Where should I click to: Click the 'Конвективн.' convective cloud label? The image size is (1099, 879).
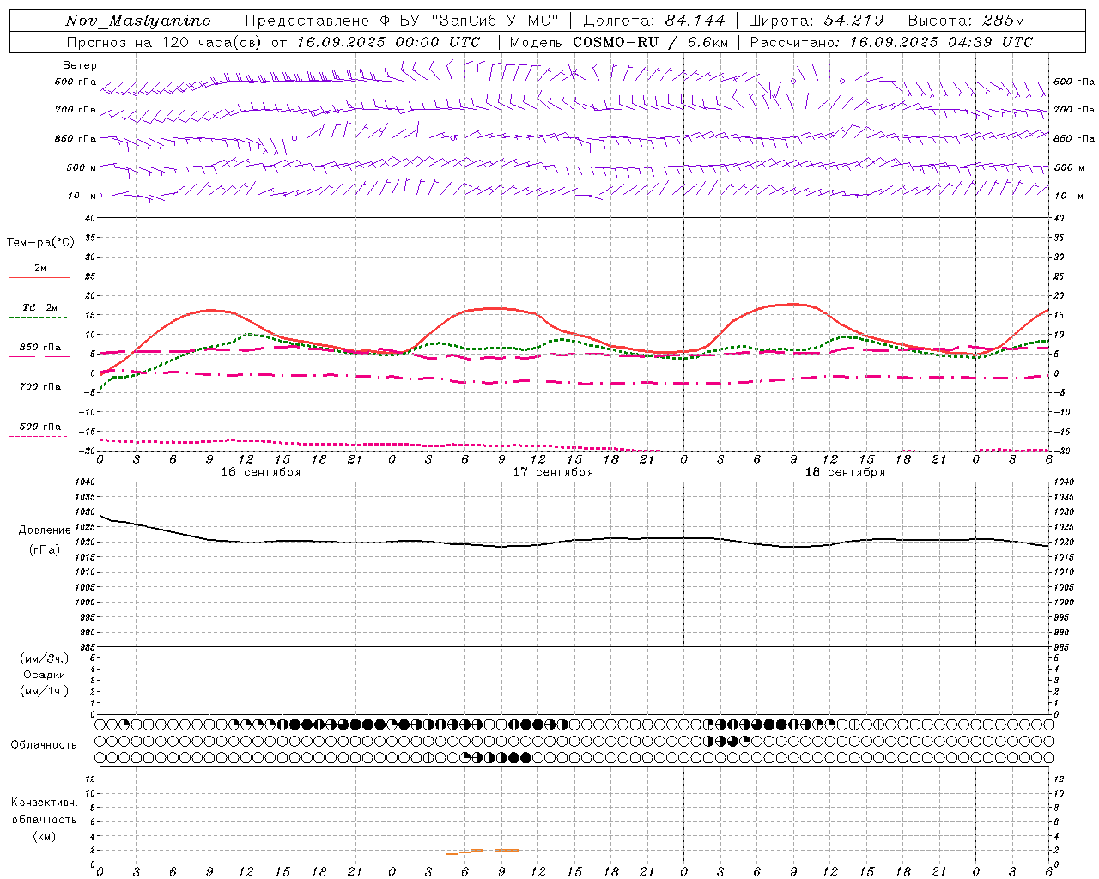point(45,803)
